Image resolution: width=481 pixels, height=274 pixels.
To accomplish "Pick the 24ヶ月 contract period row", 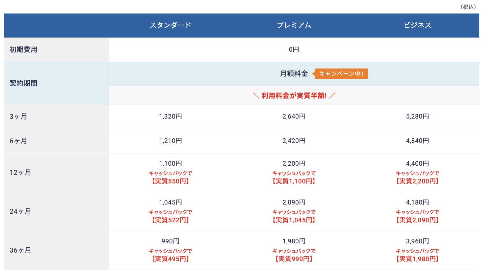I will coord(20,211).
